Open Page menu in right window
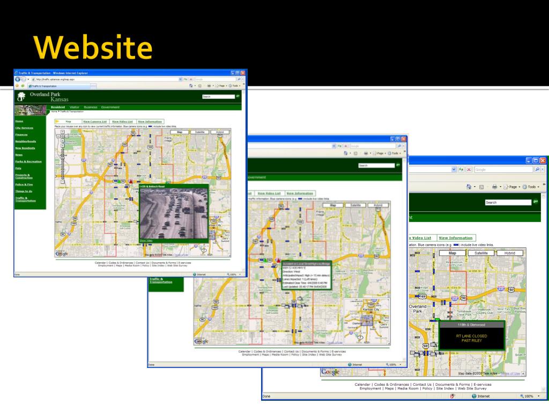The image size is (549, 412). pyautogui.click(x=511, y=187)
